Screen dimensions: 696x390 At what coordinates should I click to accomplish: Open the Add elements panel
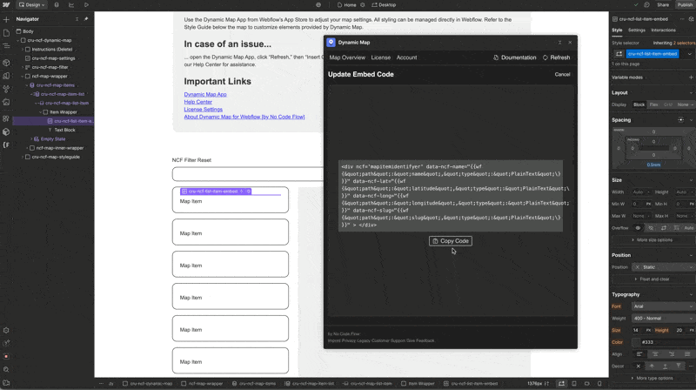point(6,19)
